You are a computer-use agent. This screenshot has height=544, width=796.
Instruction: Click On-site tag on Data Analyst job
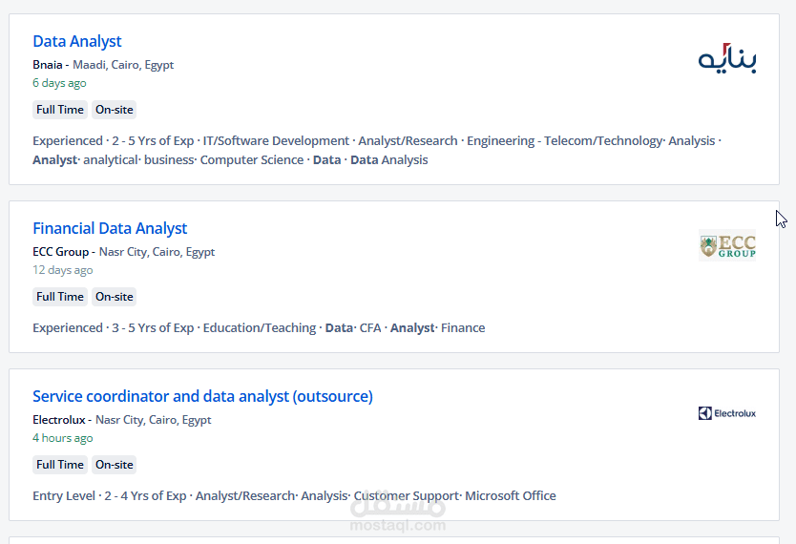(x=115, y=110)
